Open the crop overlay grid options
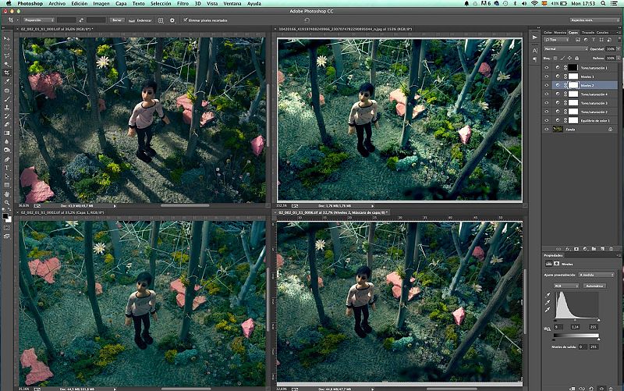624x391 pixels. [x=161, y=20]
